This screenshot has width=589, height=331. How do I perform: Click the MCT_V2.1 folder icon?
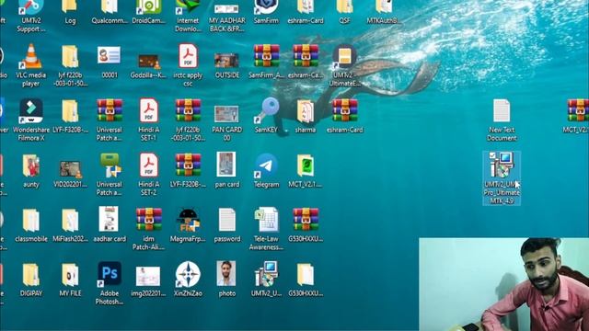(x=306, y=165)
